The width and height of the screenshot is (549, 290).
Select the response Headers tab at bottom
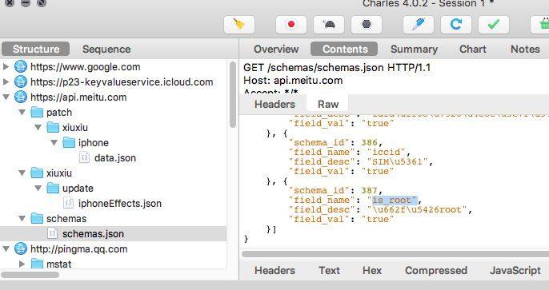pos(274,271)
